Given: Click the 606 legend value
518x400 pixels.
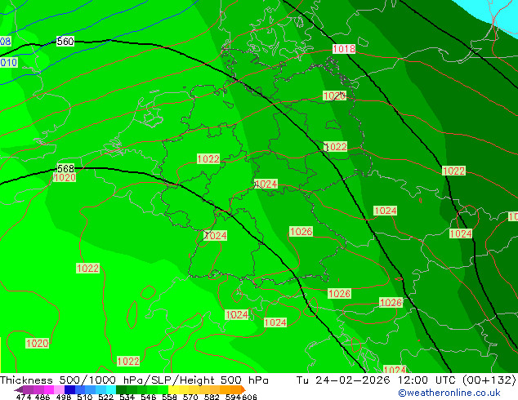Looking at the screenshot, I should click(249, 397).
